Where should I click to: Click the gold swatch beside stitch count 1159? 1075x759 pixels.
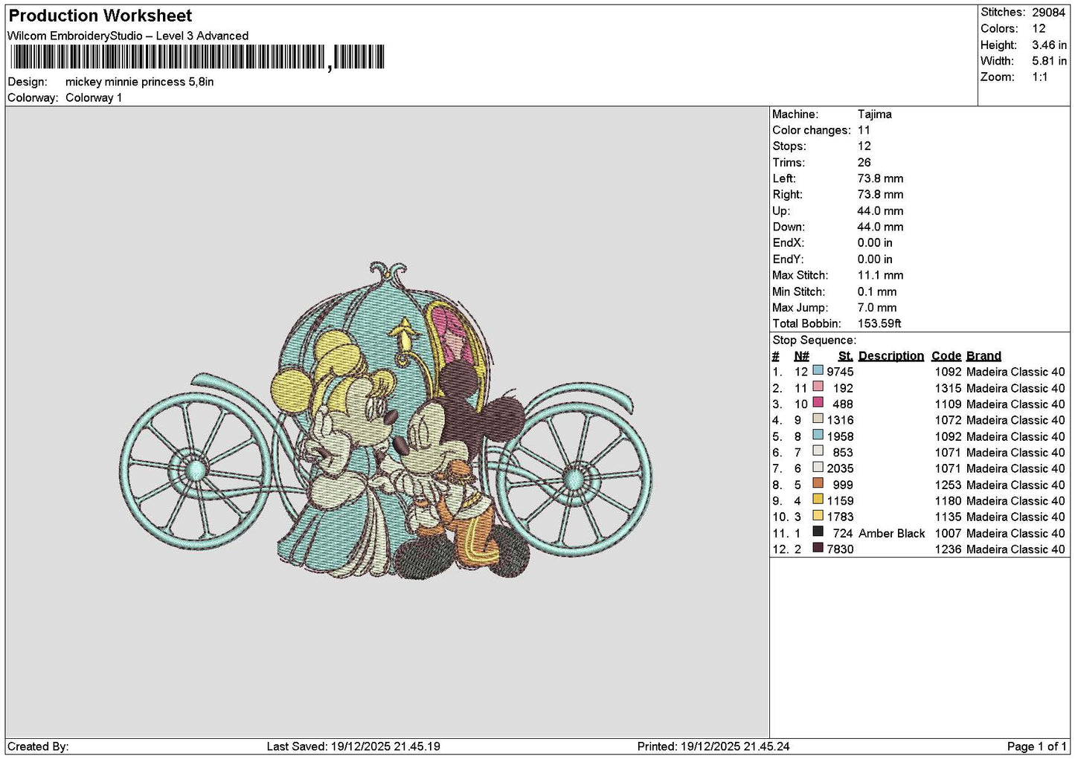click(818, 500)
